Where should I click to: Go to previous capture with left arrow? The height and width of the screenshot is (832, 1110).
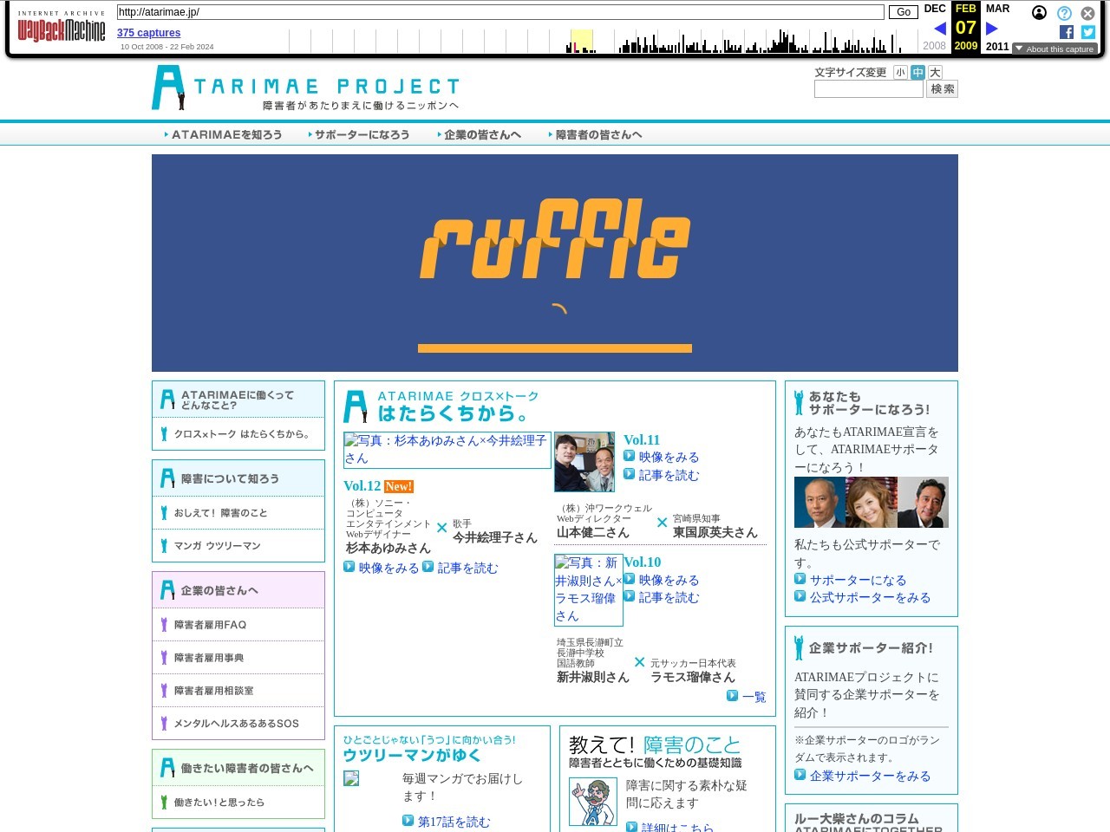coord(939,29)
